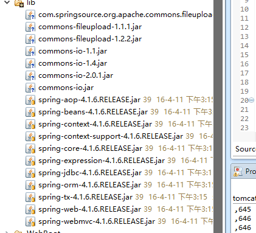Click jar icon beside spring-context-4.1.6.RELEASE.jar
The image size is (256, 233).
pos(30,125)
